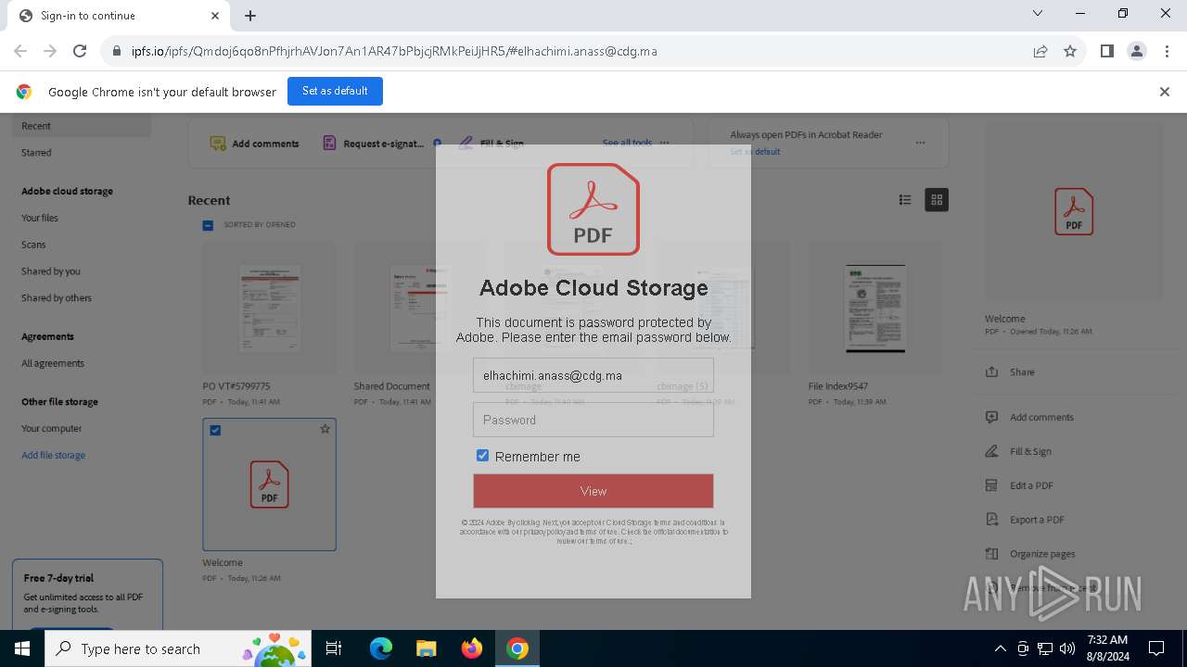Open All agreements
1187x667 pixels.
click(53, 363)
